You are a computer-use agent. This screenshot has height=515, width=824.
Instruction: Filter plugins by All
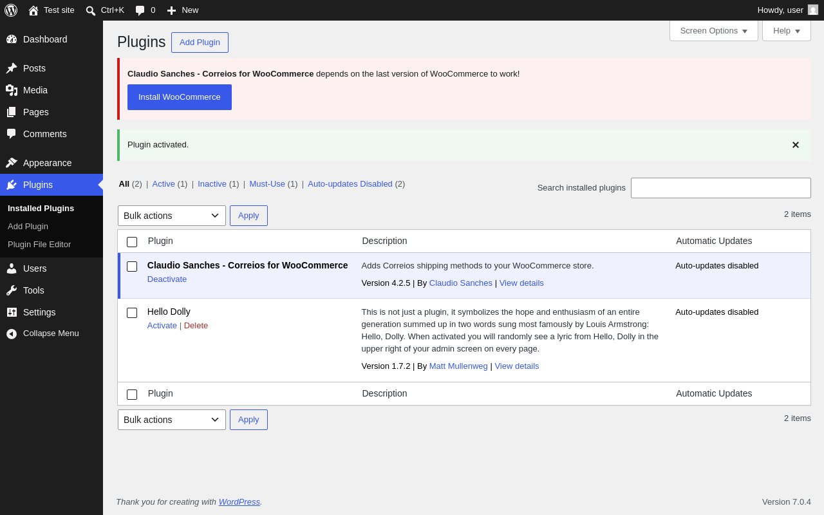point(124,184)
